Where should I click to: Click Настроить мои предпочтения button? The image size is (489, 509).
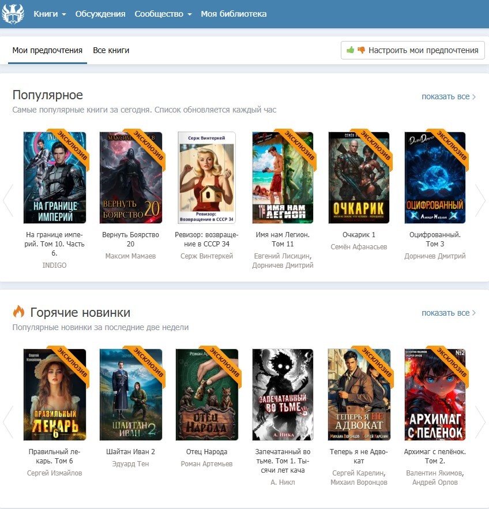click(x=412, y=50)
